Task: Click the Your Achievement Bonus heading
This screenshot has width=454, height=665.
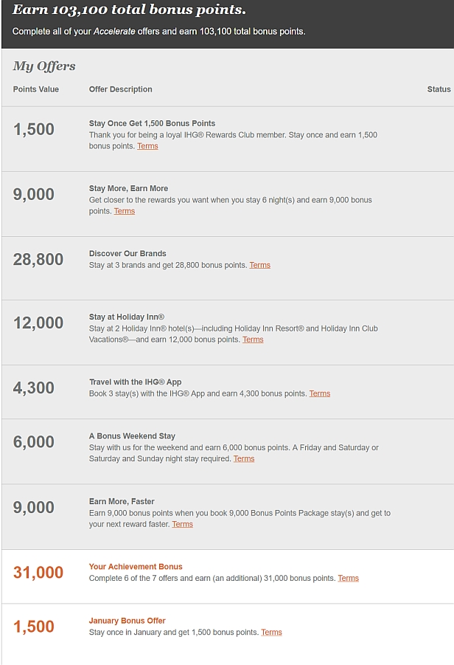Action: point(136,567)
